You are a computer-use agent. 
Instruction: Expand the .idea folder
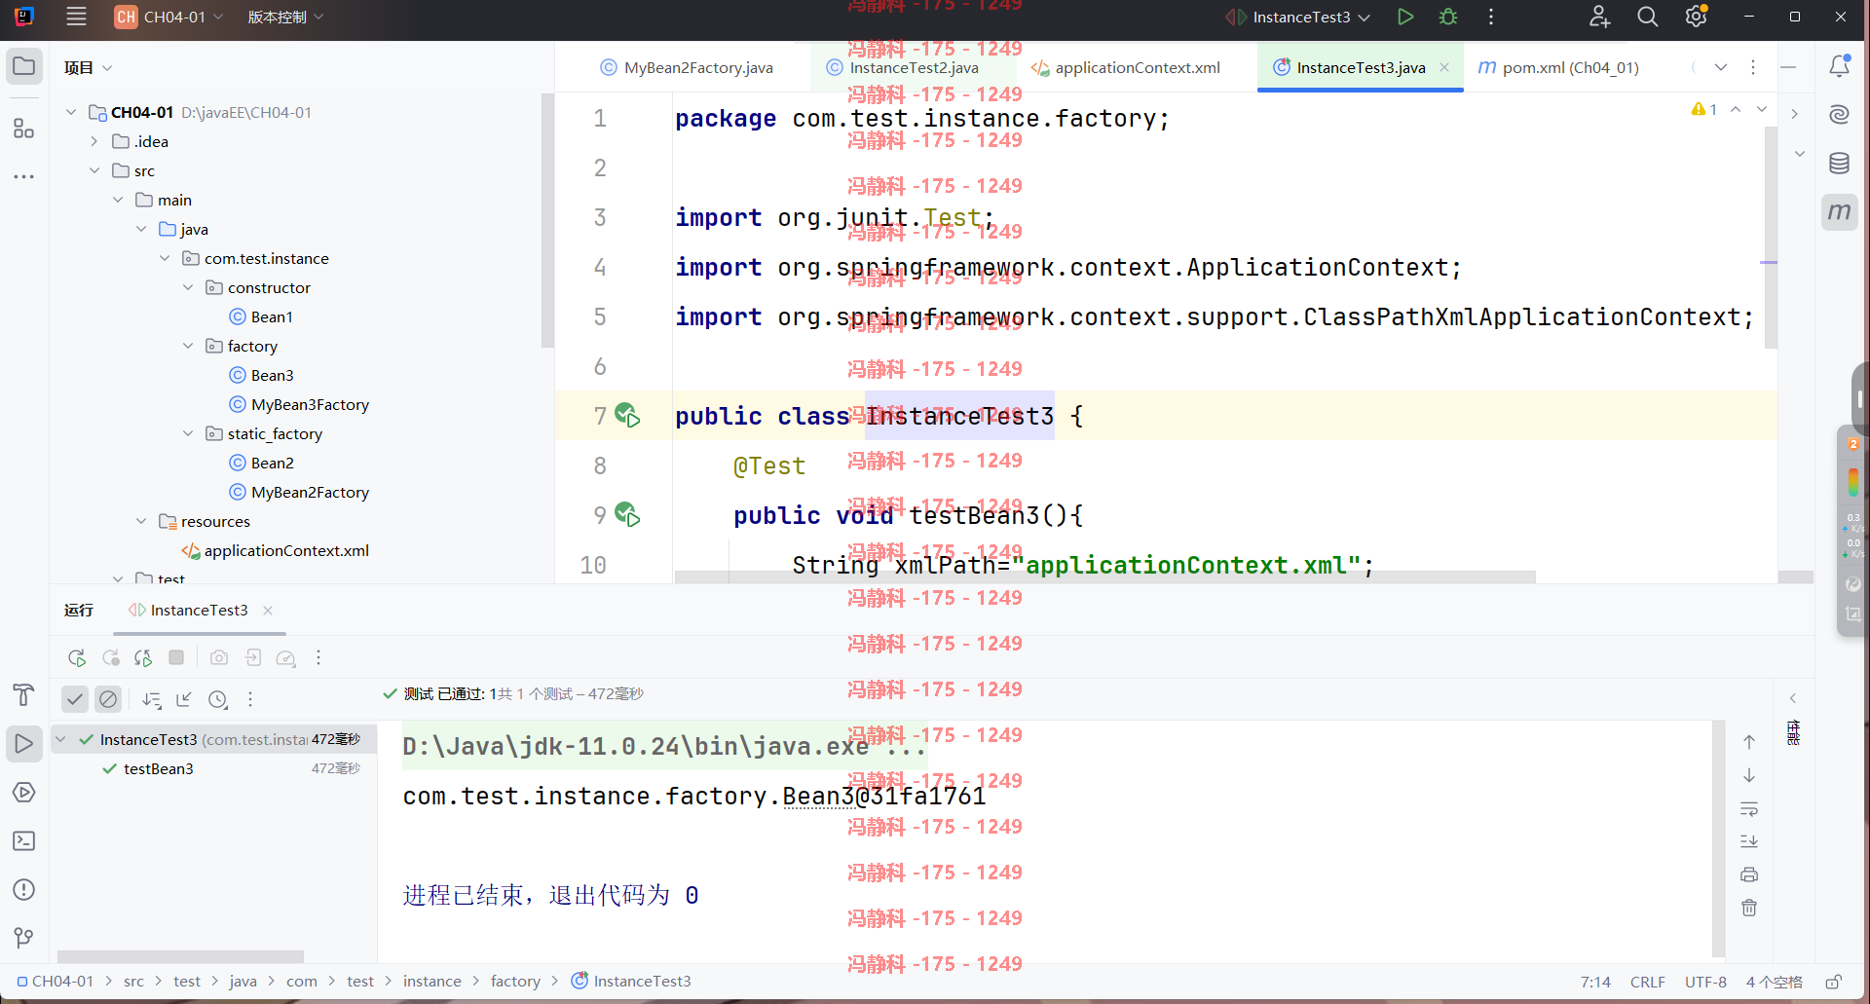point(94,141)
